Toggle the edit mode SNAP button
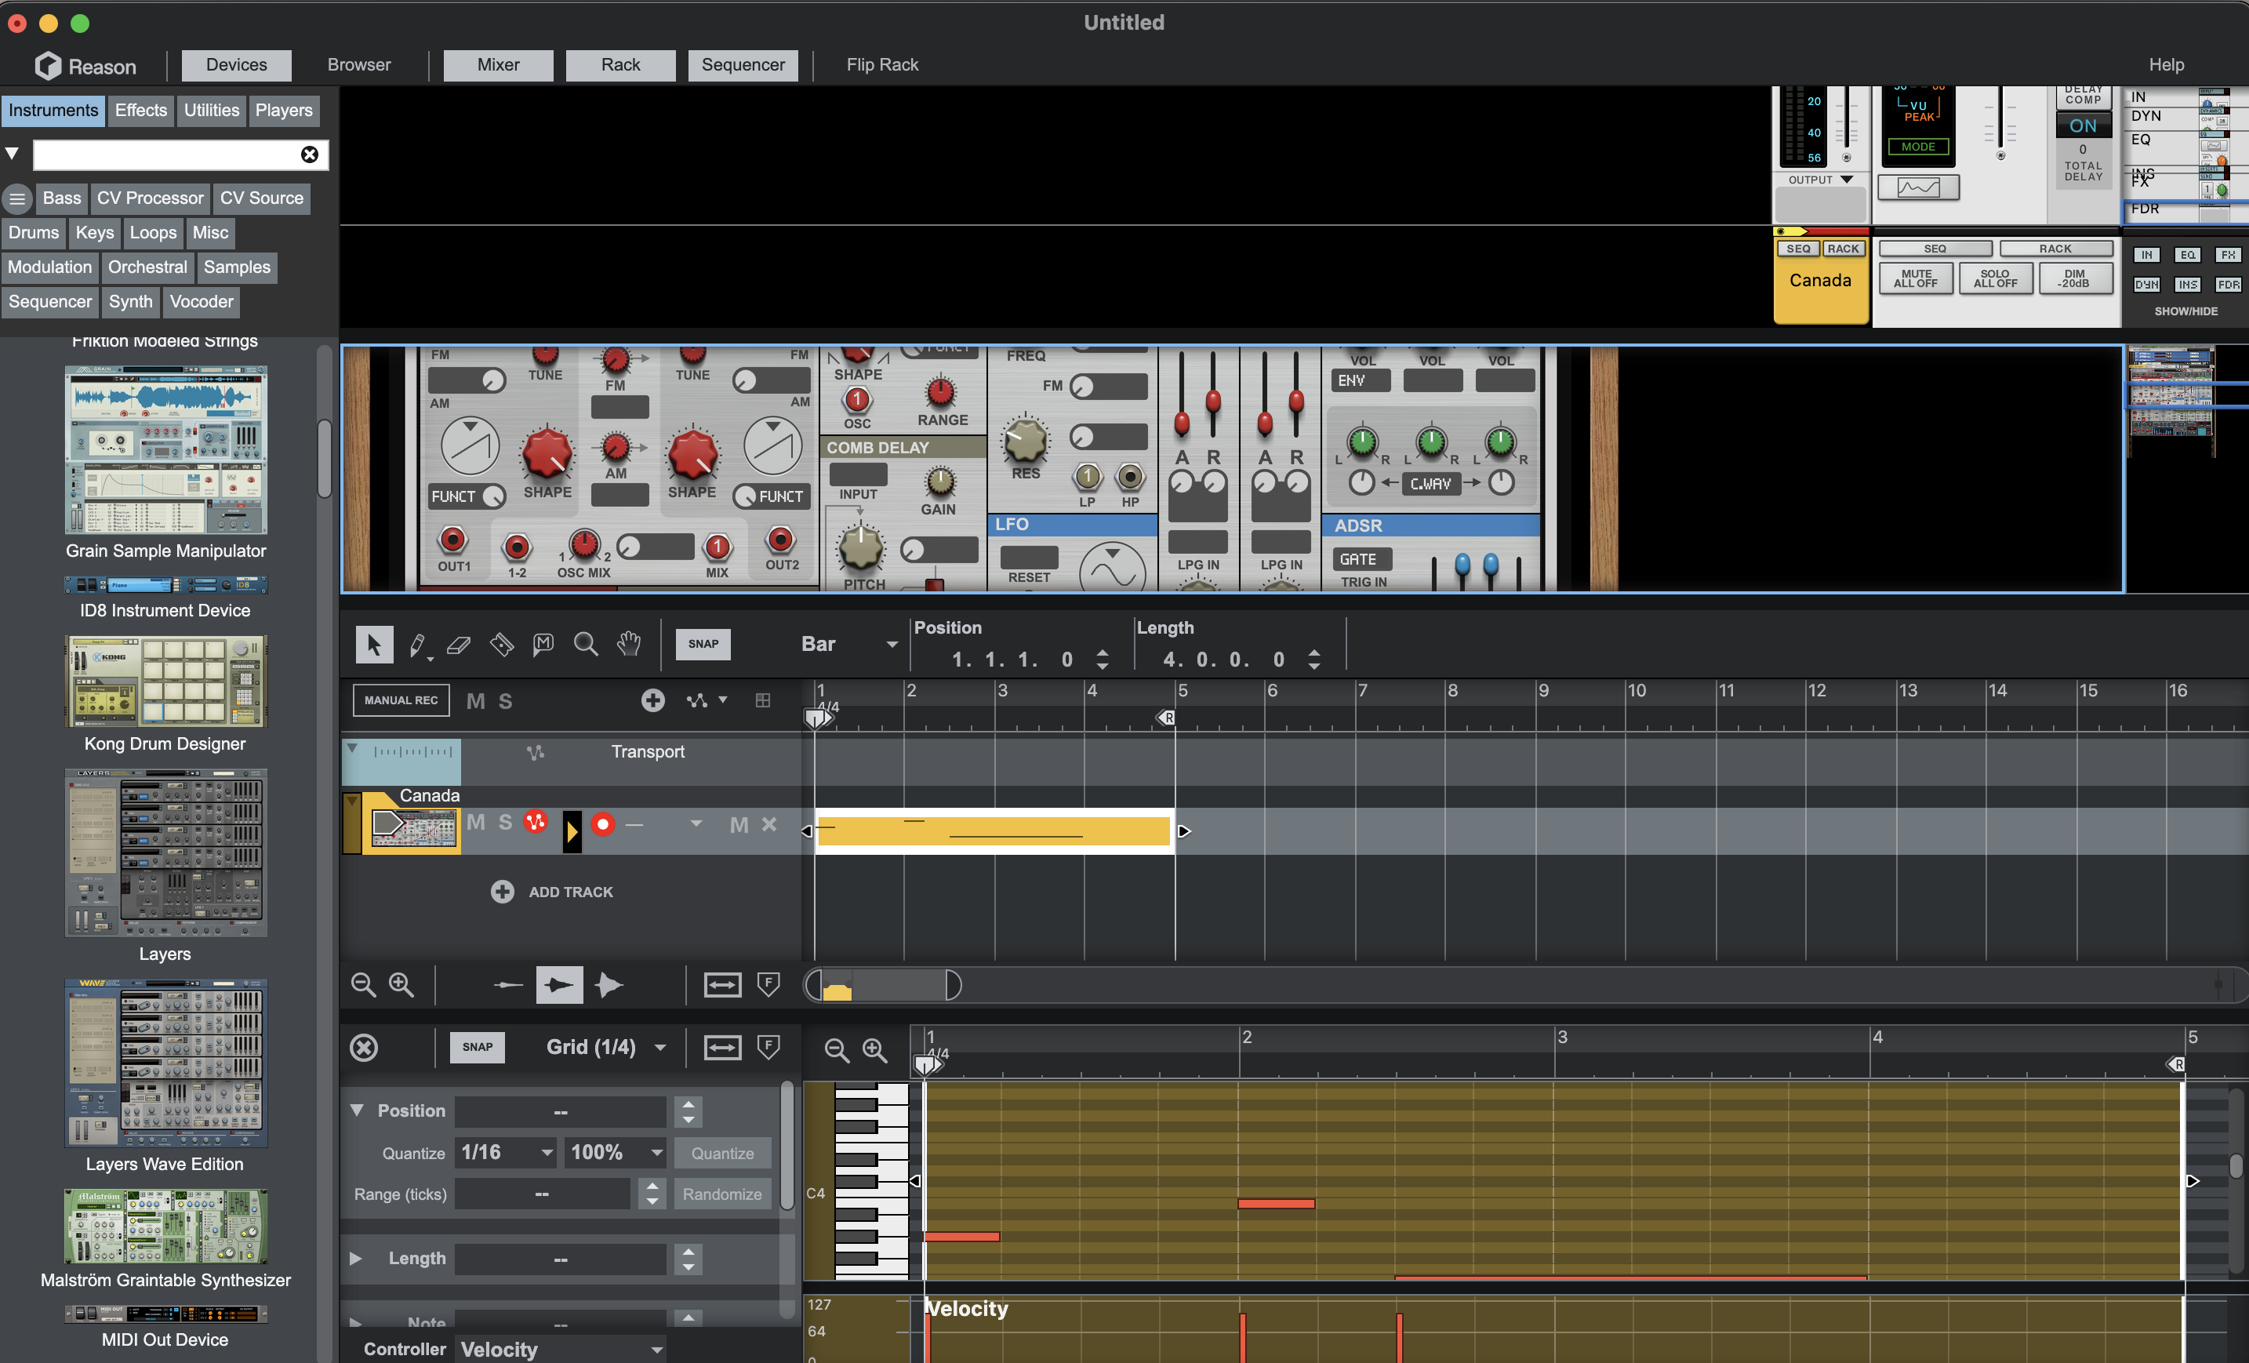Image resolution: width=2249 pixels, height=1363 pixels. pos(478,1047)
